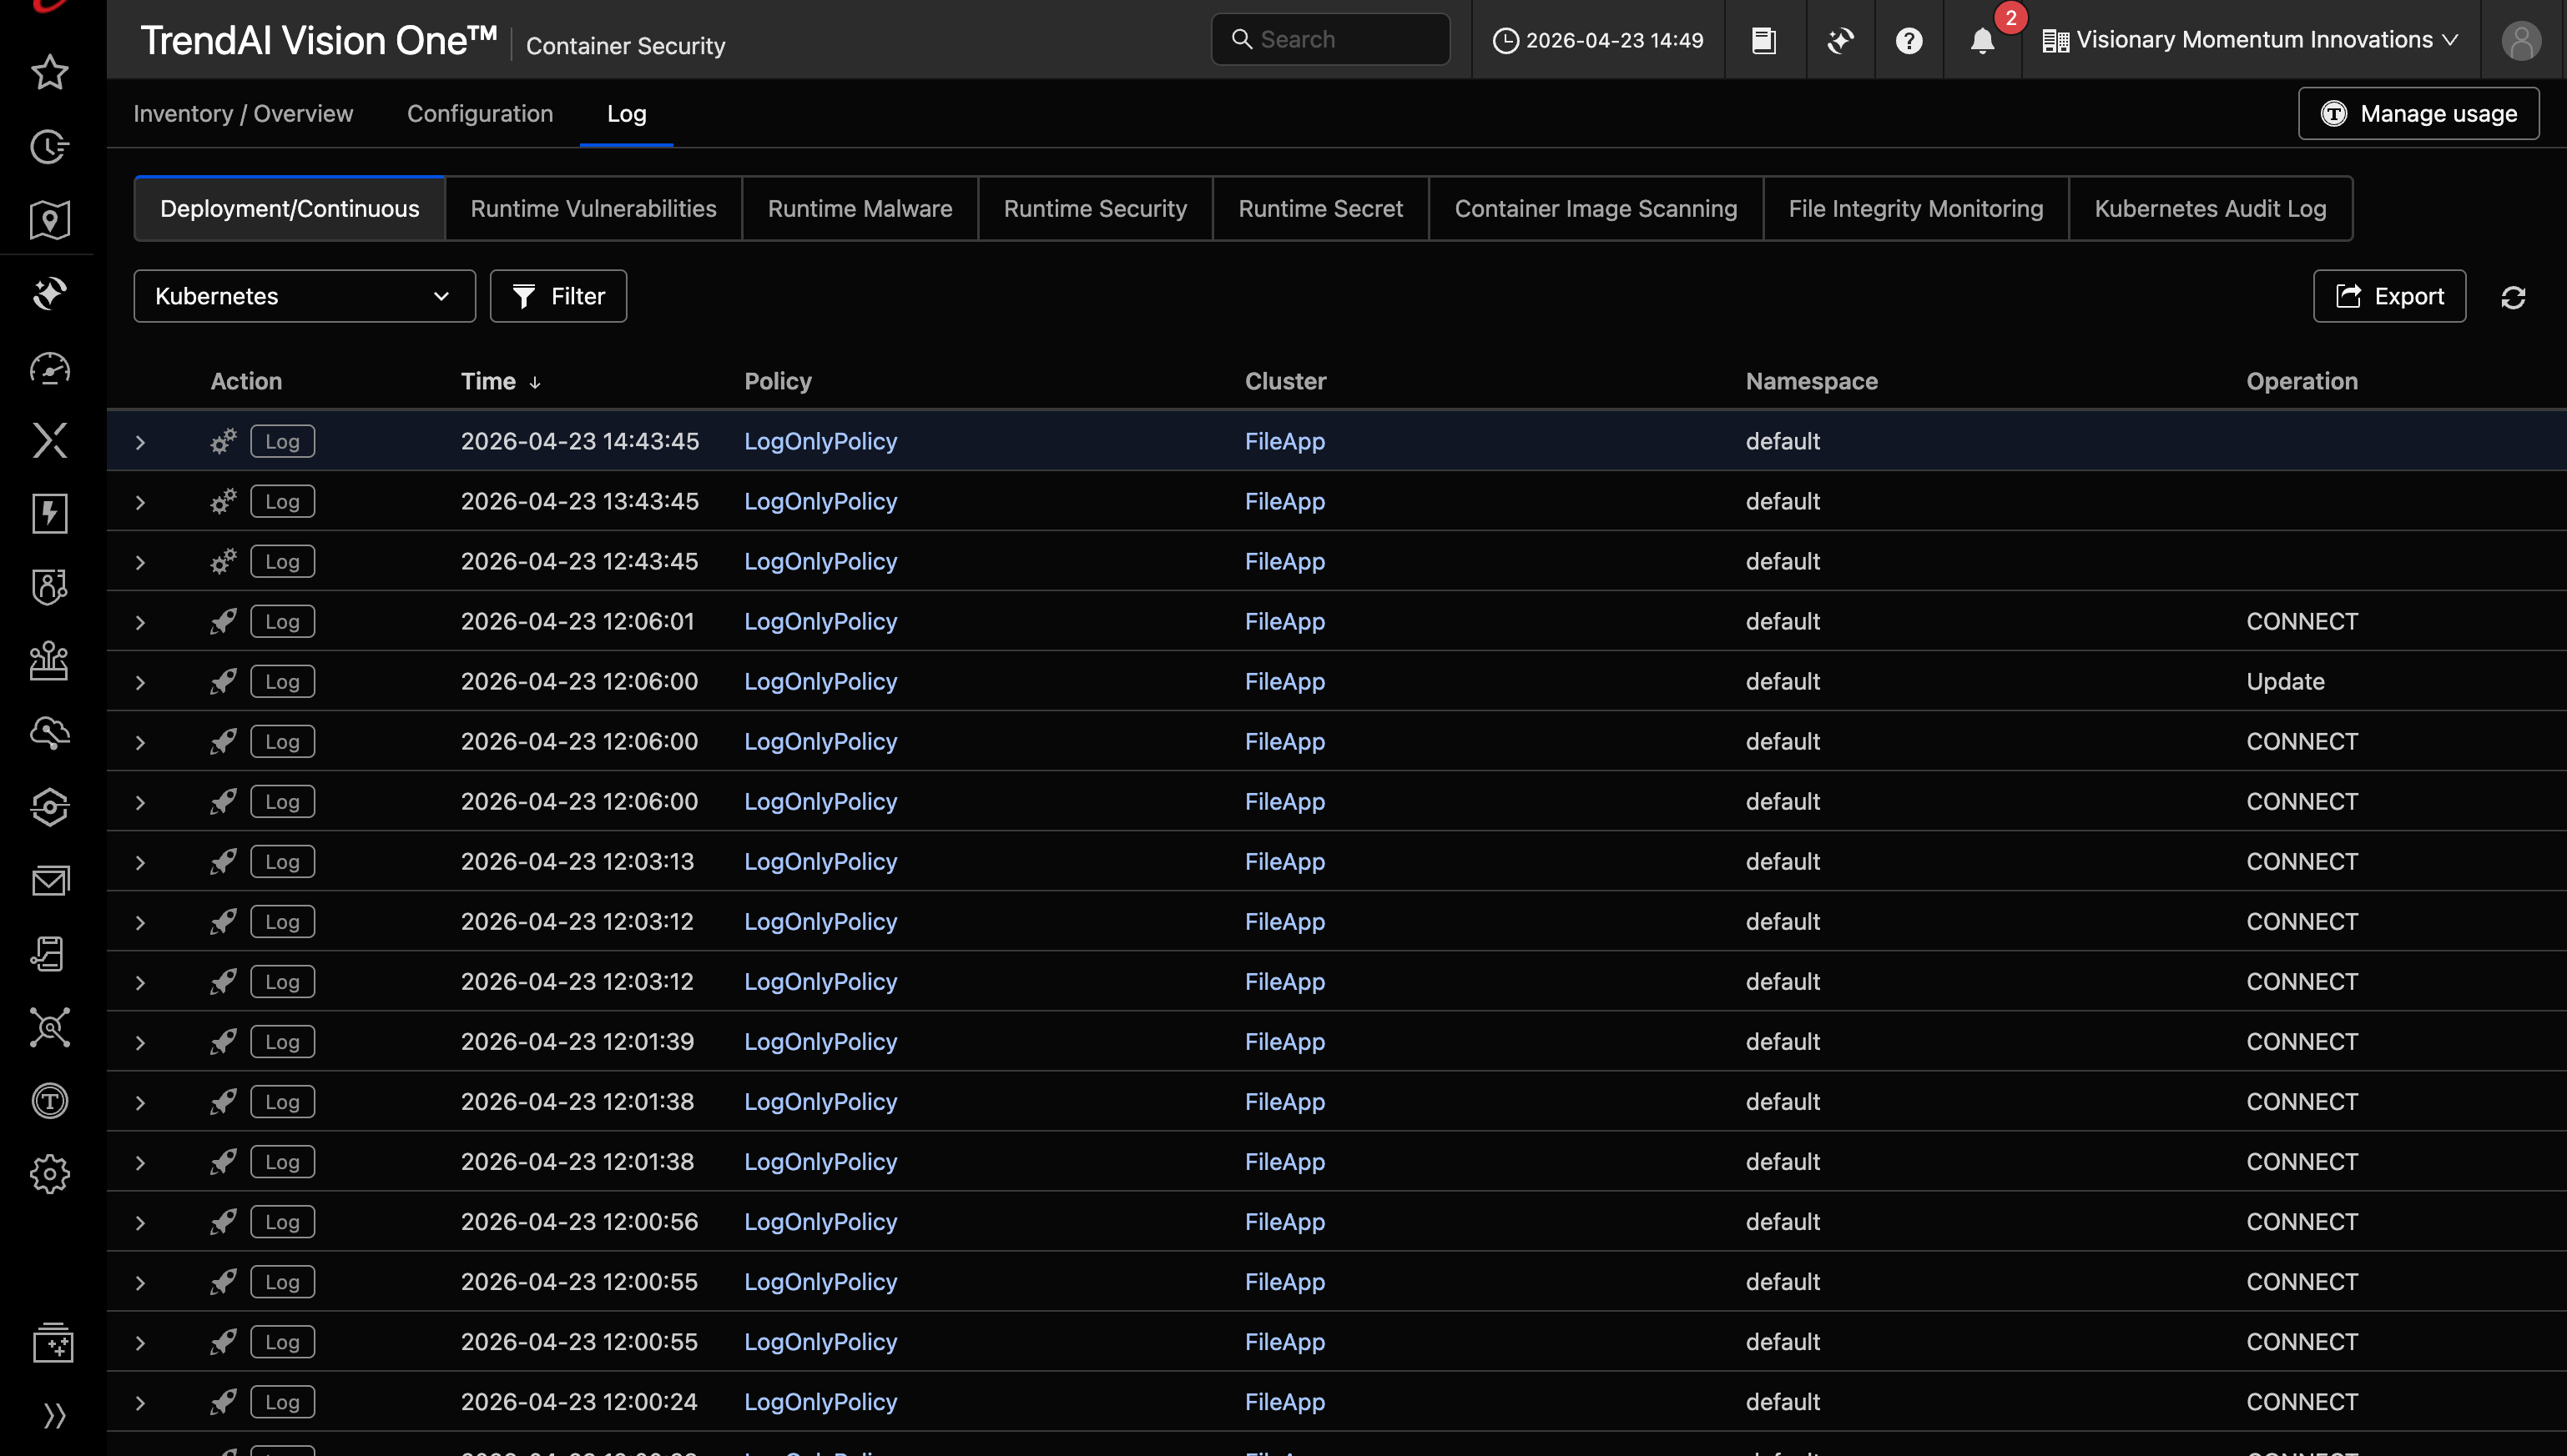2567x1456 pixels.
Task: Open the Filter button
Action: [558, 296]
